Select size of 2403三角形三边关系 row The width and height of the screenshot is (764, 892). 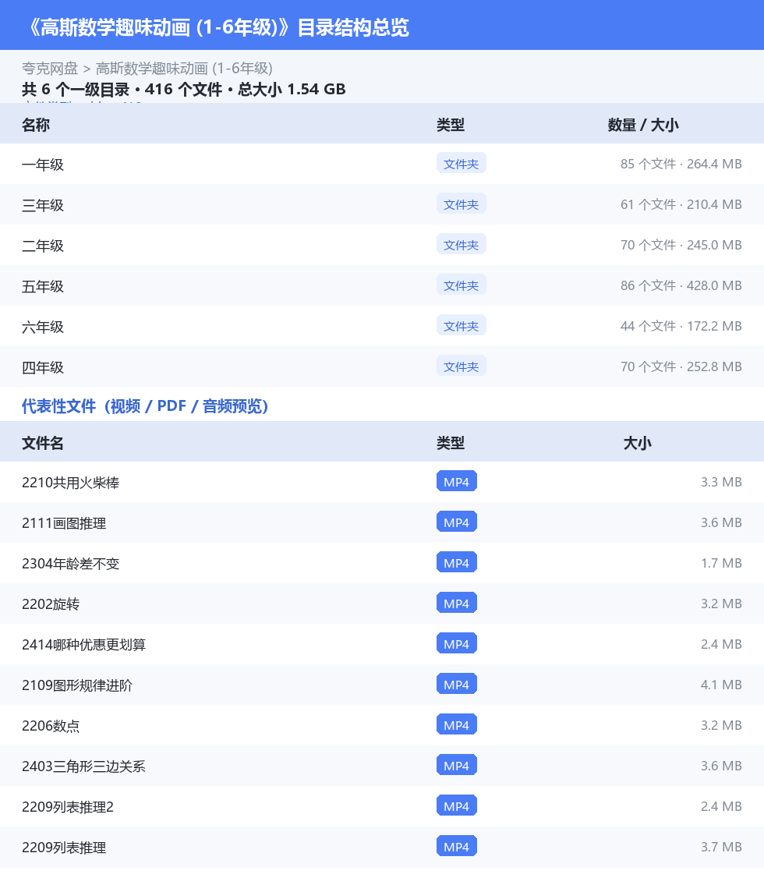[721, 765]
